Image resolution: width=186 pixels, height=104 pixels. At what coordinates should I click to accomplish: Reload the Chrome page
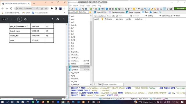click(x=11, y=8)
